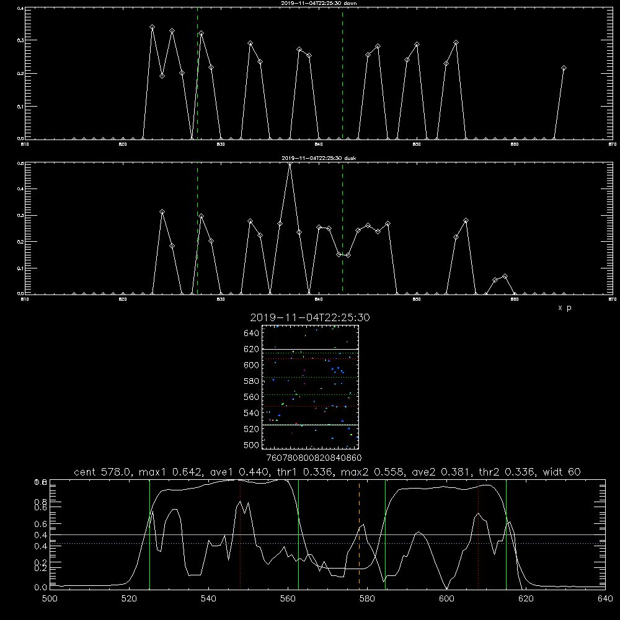Viewport: 620px width, 620px height.
Task: Click the bottom plot x-axis label 600
Action: coord(446,599)
